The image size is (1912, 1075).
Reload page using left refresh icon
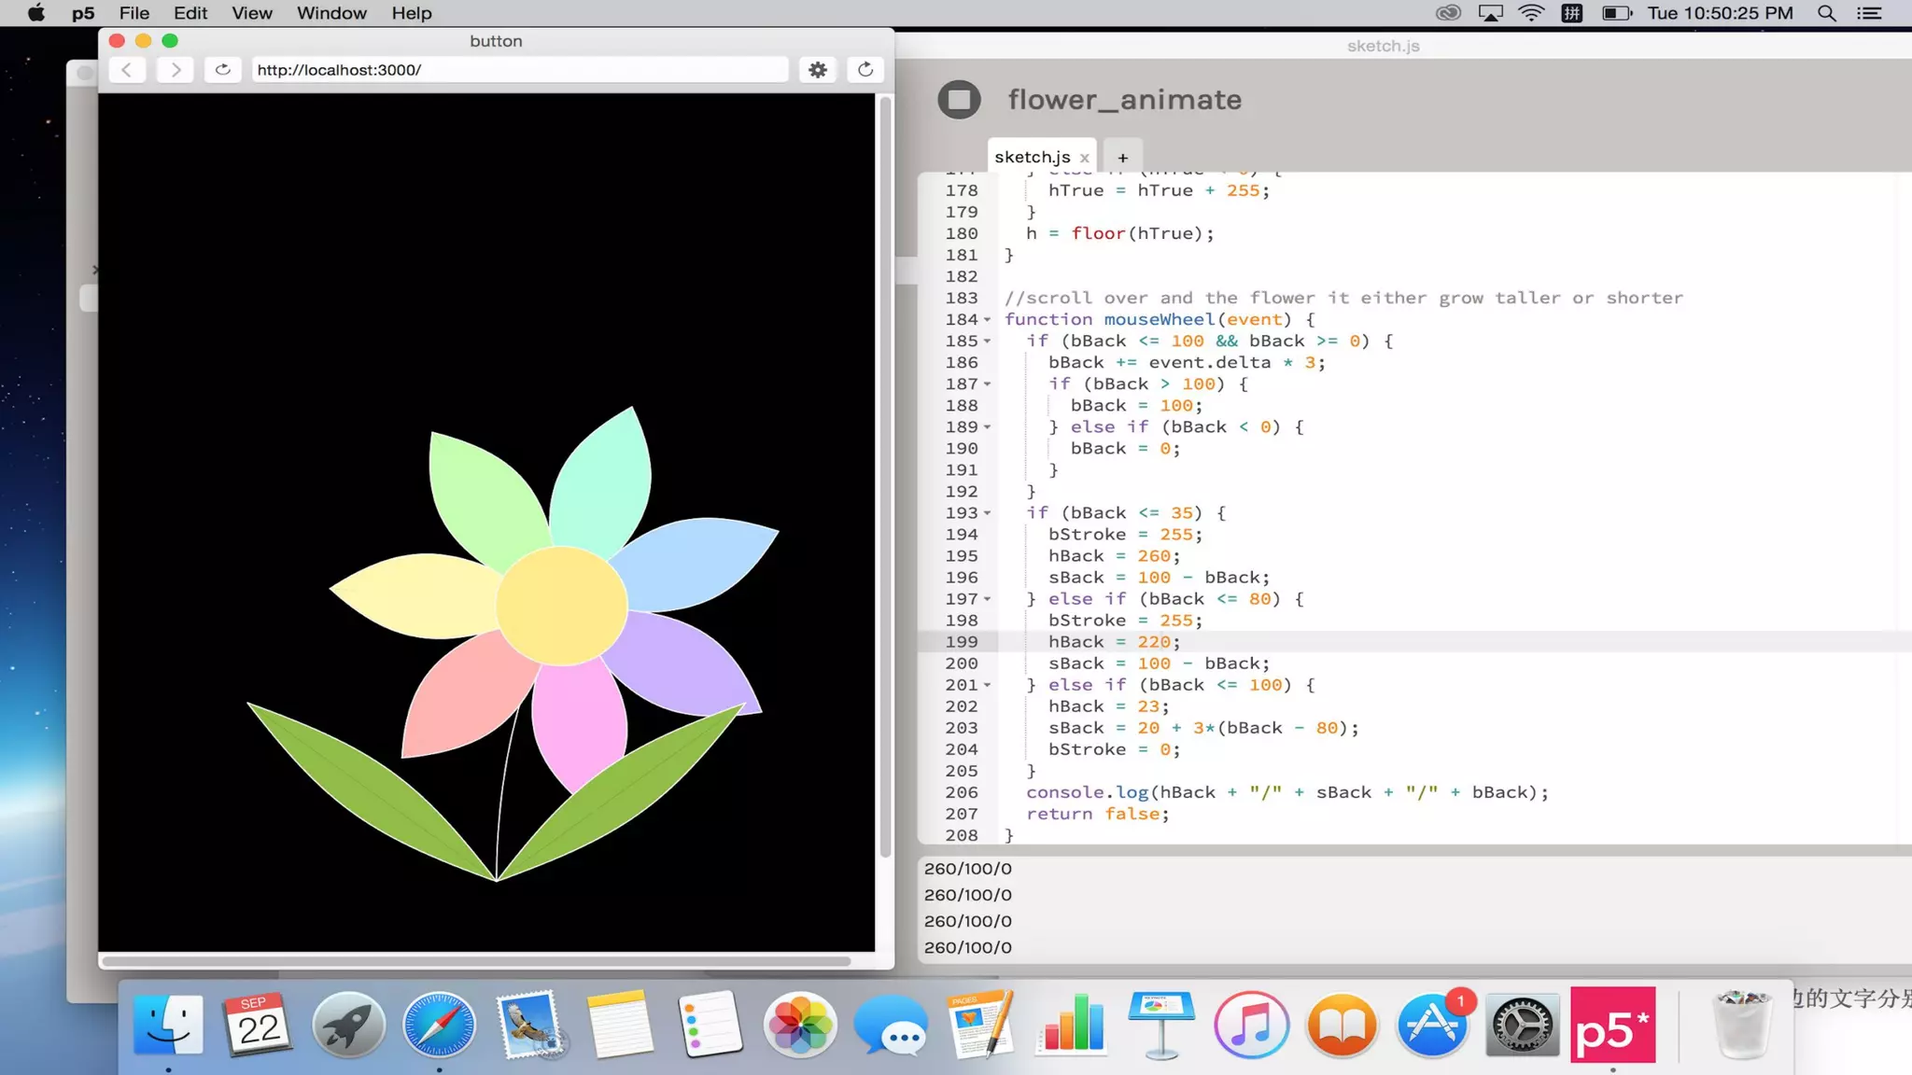tap(222, 70)
